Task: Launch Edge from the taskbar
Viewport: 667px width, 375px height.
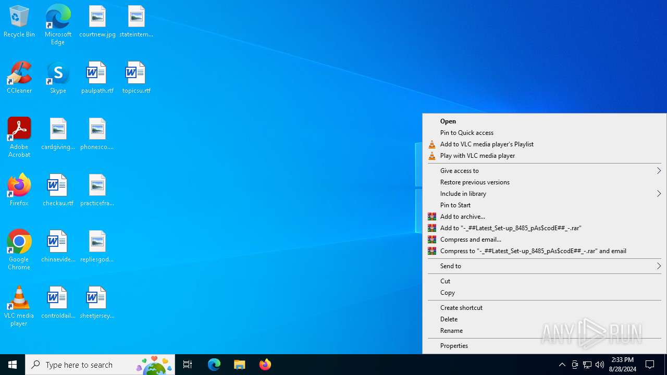Action: click(x=214, y=365)
